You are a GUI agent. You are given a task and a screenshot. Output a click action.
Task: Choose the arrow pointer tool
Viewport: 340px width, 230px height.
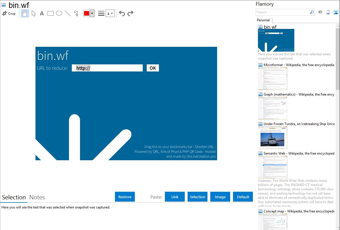(33, 13)
